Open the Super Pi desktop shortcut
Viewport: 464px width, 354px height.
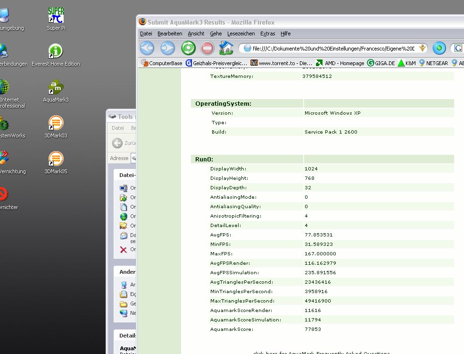tap(56, 19)
